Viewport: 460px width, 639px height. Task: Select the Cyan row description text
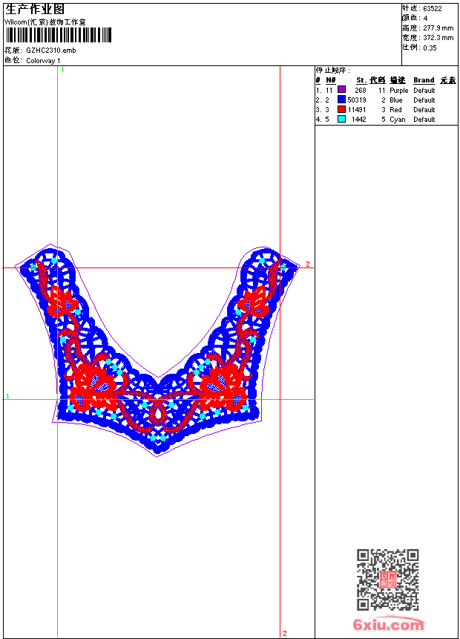tap(397, 119)
